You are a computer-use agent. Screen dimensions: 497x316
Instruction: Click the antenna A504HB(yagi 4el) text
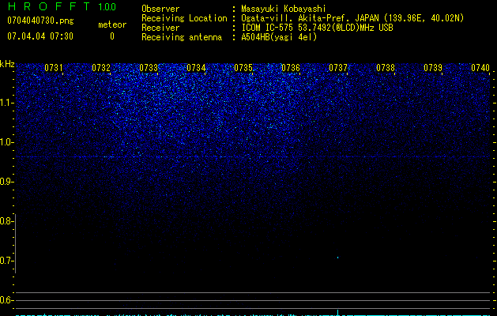click(x=279, y=37)
